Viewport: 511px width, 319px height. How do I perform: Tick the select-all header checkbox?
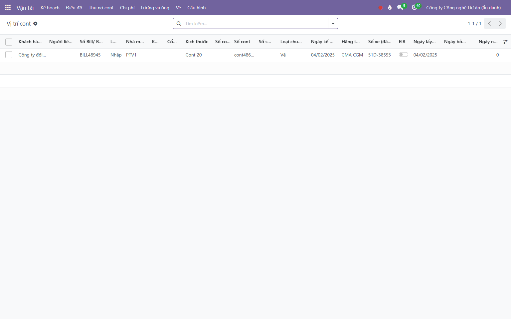9,42
